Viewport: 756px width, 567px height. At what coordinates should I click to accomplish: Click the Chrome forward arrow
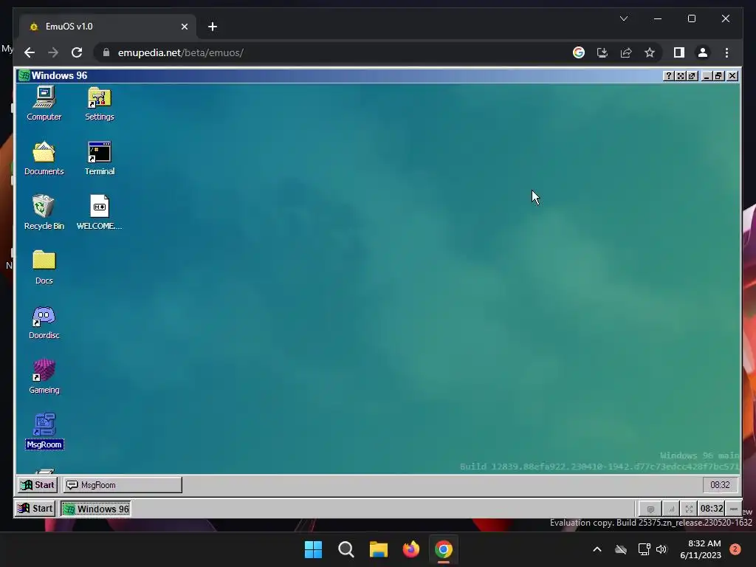[x=53, y=52]
